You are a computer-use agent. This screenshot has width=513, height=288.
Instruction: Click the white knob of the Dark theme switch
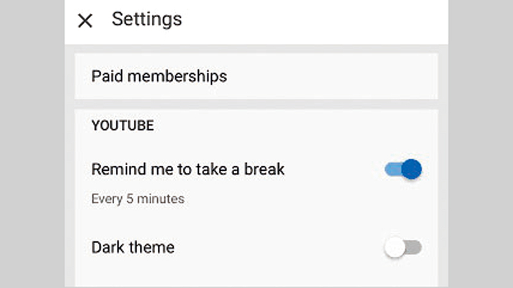(x=395, y=248)
